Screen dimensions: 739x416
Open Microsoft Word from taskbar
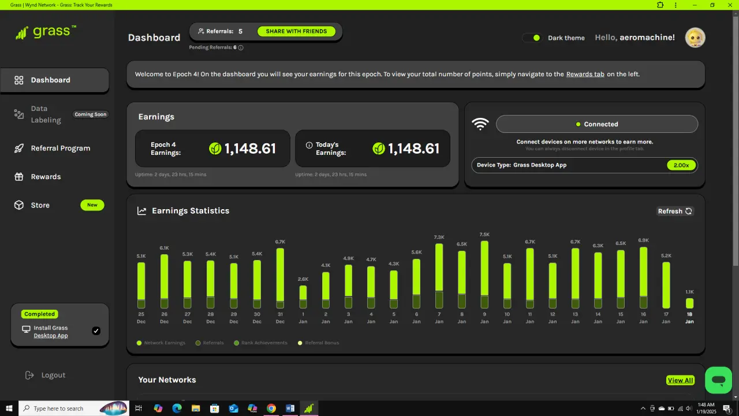(x=290, y=408)
